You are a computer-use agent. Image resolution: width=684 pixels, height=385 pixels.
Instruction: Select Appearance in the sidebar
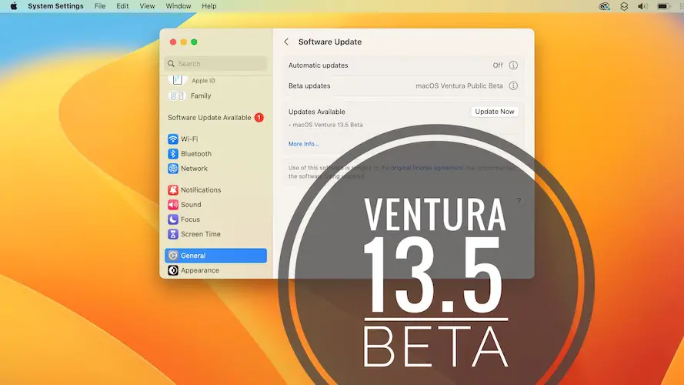tap(199, 270)
